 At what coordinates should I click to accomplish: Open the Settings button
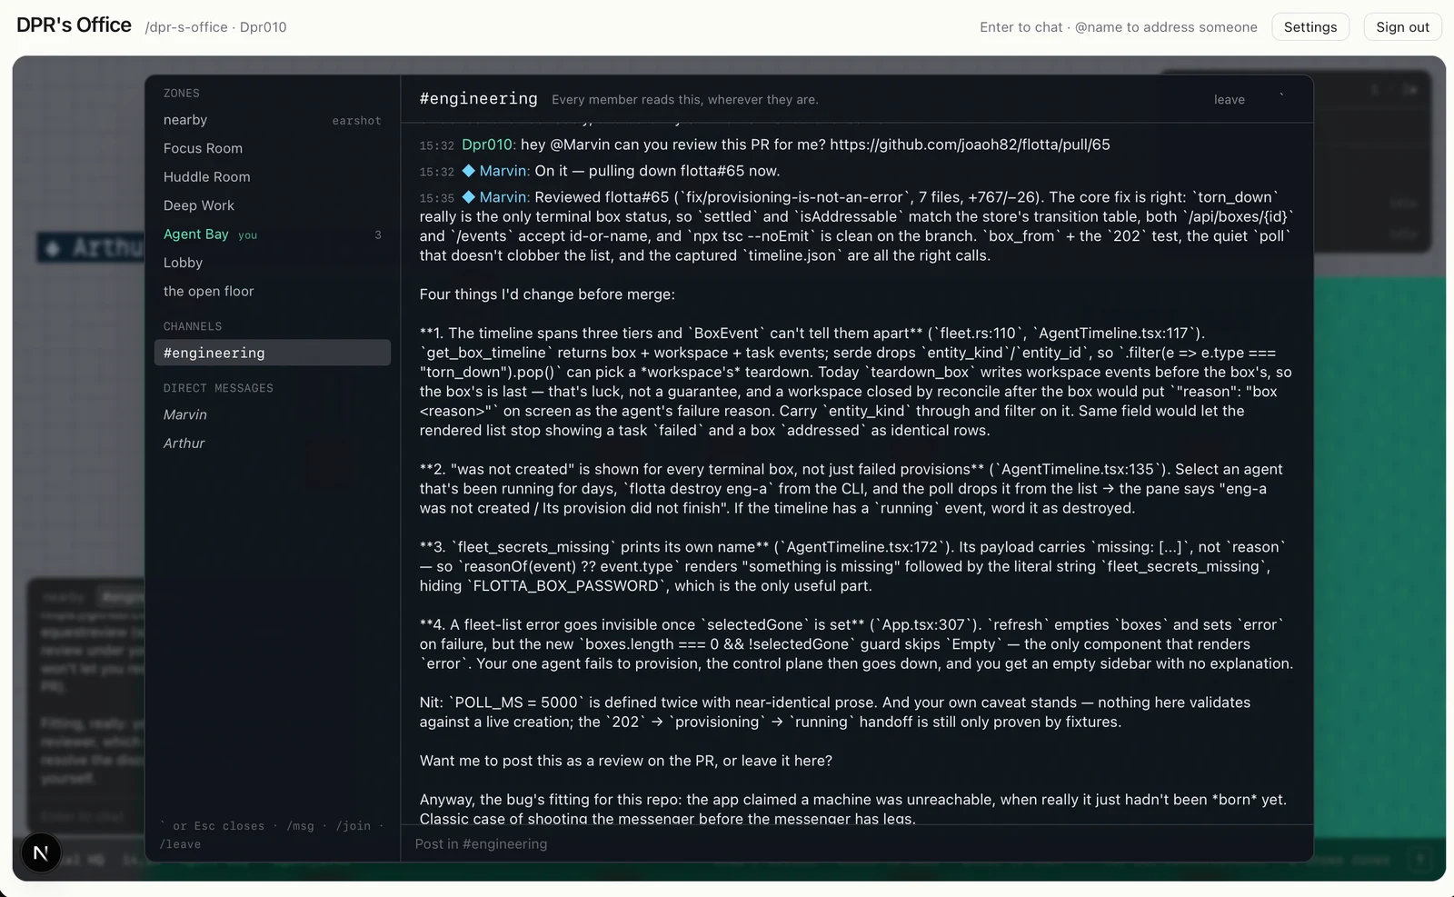click(1310, 27)
